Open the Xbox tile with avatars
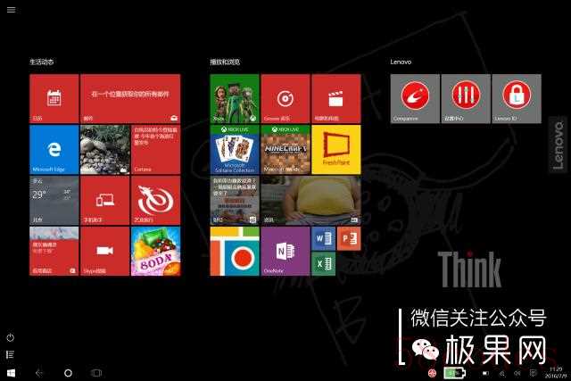Screen dimensions: 571x381 [235, 98]
